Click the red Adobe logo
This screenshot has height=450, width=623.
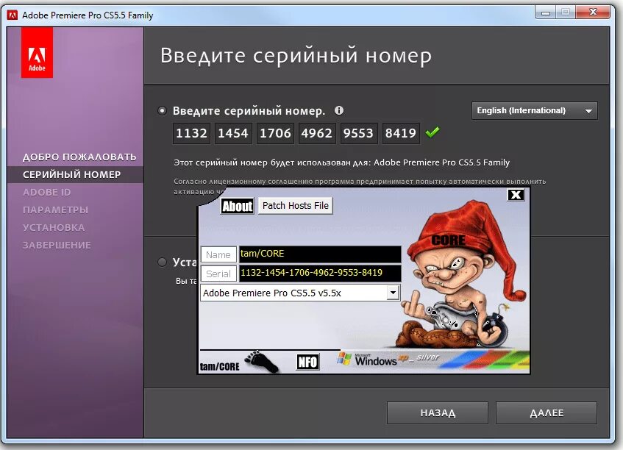[x=37, y=52]
